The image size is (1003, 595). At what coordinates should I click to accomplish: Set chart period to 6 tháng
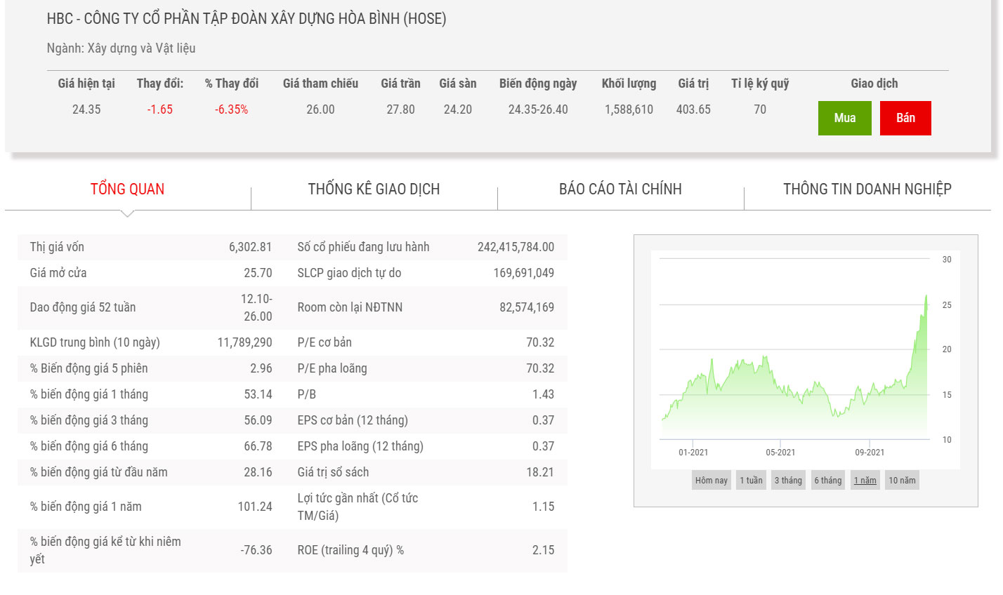click(827, 481)
